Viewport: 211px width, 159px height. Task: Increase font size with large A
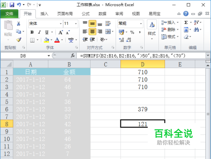61,33
